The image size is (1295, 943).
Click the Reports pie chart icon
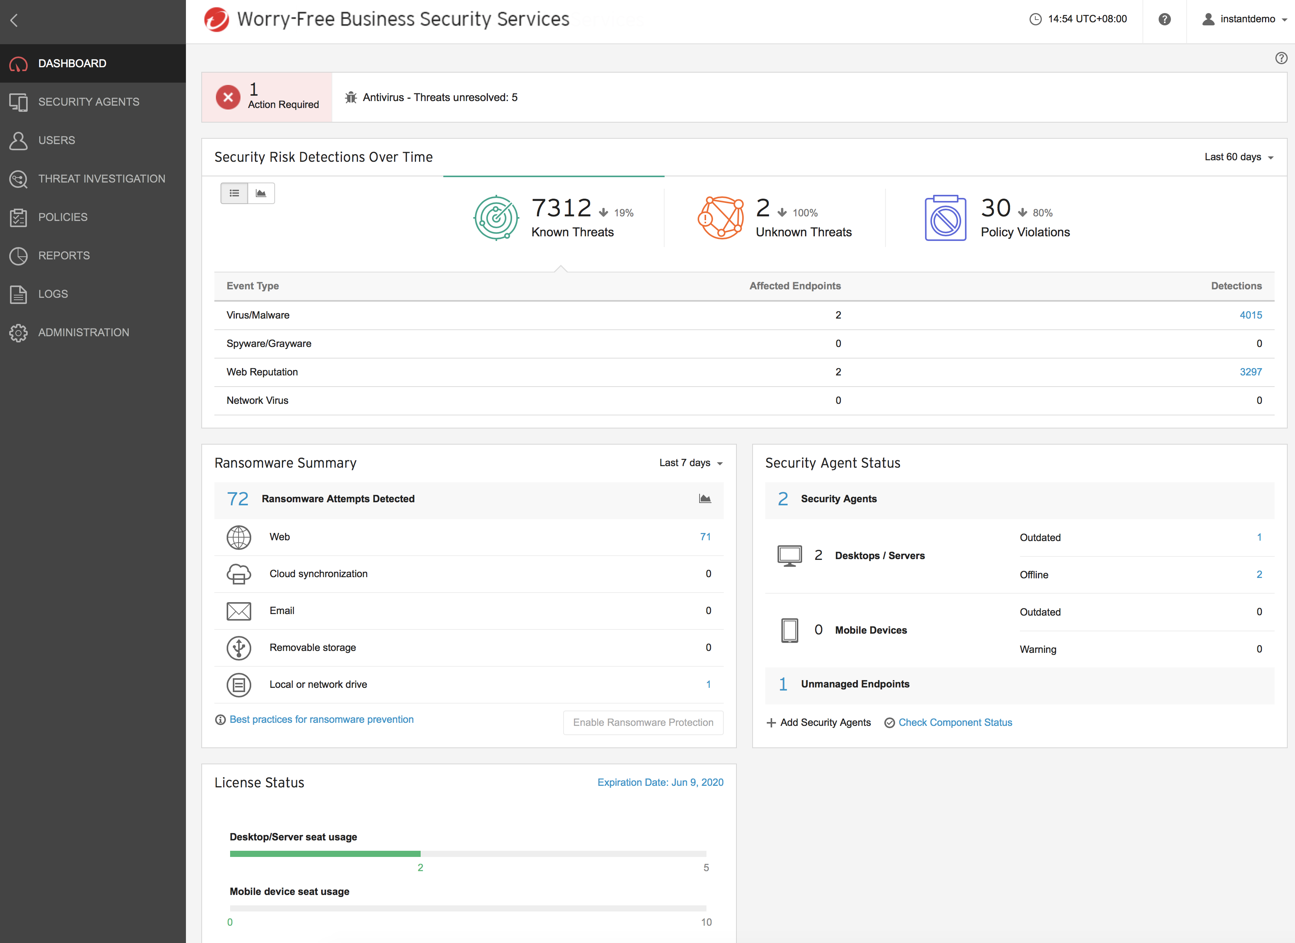[x=18, y=256]
